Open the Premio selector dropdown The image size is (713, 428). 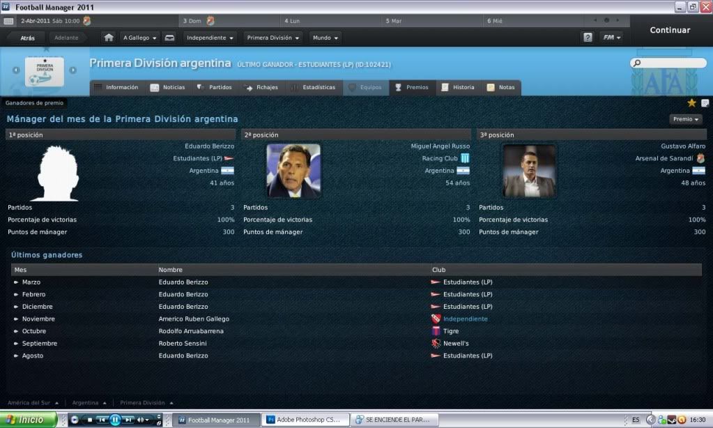point(686,119)
